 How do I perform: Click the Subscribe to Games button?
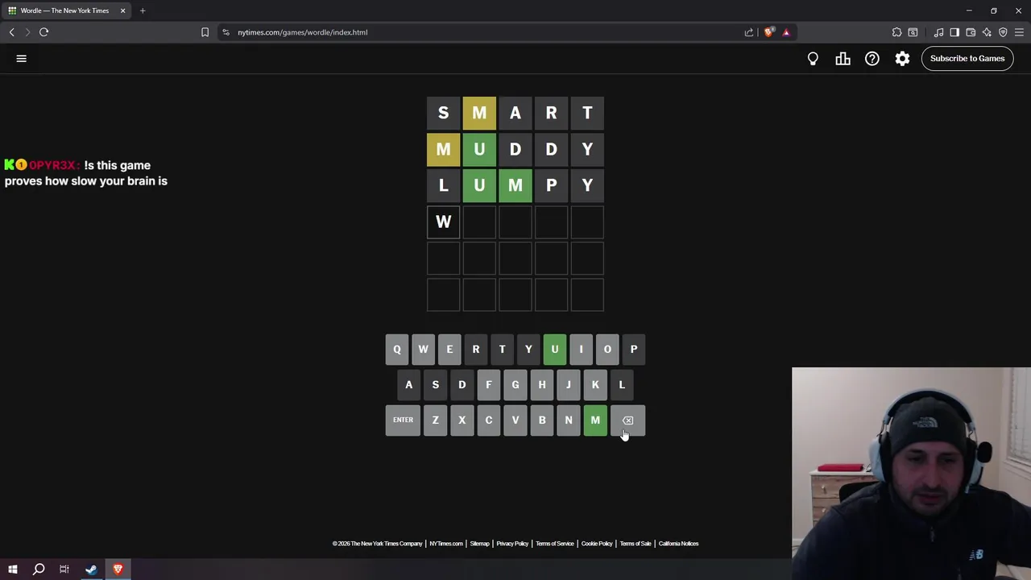click(967, 58)
